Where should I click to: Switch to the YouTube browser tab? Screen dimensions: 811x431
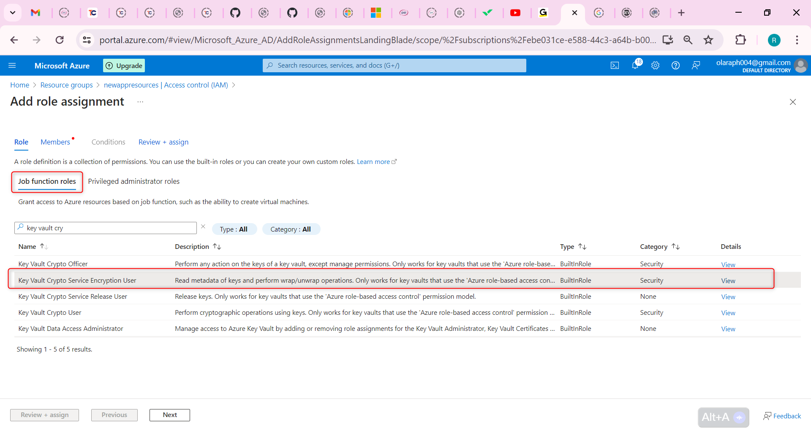point(516,13)
